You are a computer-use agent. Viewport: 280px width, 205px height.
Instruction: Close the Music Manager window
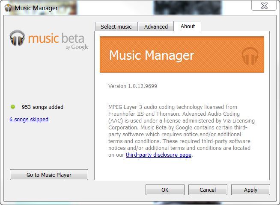pyautogui.click(x=264, y=6)
